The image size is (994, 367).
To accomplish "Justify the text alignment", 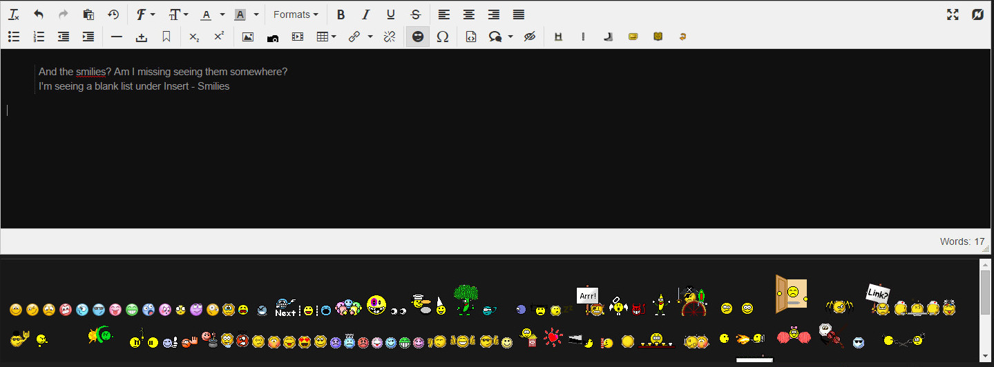I will [x=519, y=14].
